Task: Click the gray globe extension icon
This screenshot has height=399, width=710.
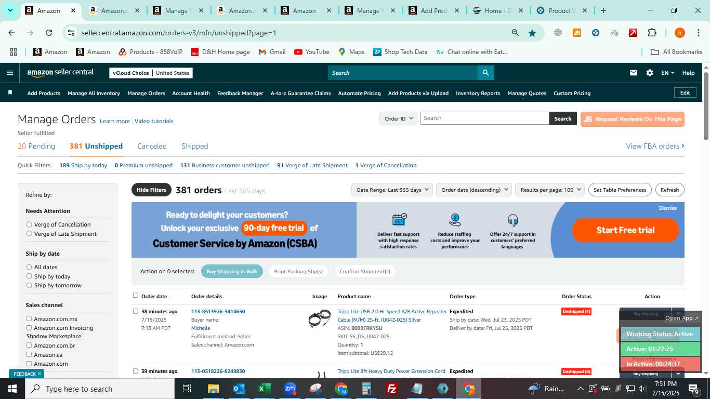Action: [x=558, y=33]
